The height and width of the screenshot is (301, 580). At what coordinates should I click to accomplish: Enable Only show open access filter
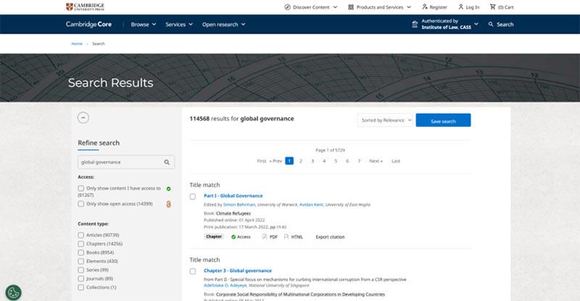[81, 204]
